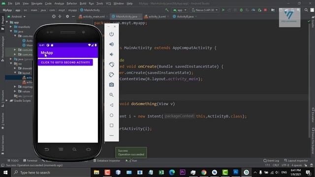The height and width of the screenshot is (177, 315).
Task: Expand the Gradle Scripts node arrow
Action: [x=7, y=100]
